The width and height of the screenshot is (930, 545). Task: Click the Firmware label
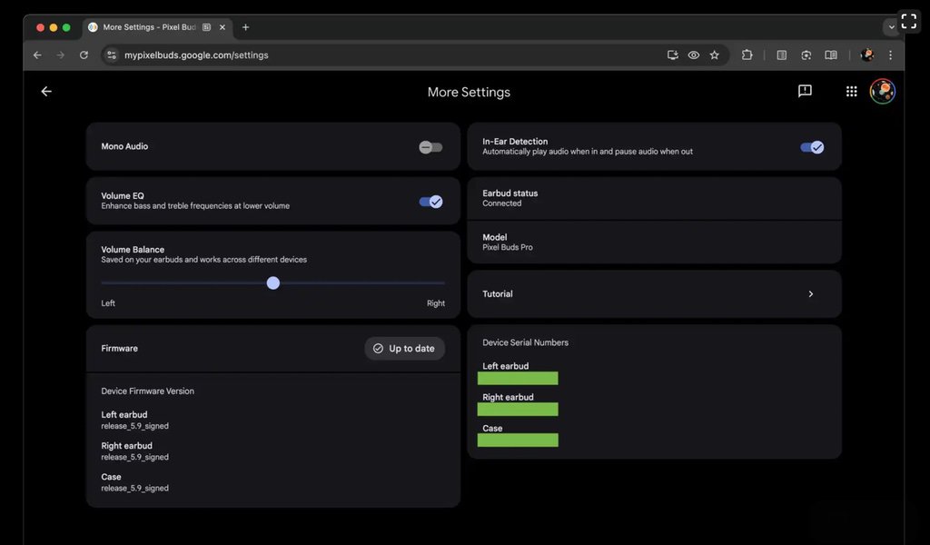pyautogui.click(x=119, y=348)
